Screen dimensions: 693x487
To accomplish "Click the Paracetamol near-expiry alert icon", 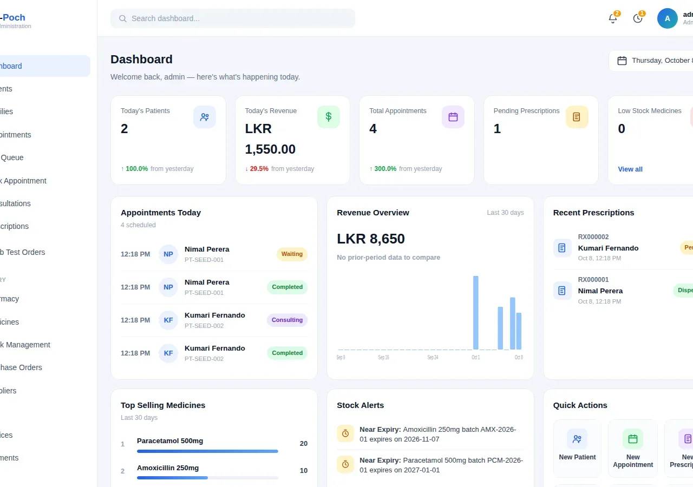I will click(x=345, y=464).
